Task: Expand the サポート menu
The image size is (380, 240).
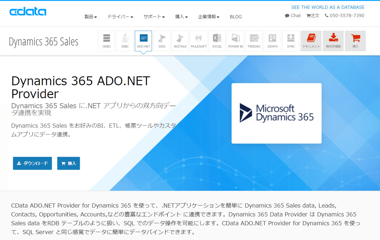Action: (154, 17)
